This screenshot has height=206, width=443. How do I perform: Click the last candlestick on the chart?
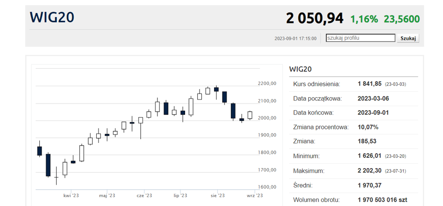point(250,115)
